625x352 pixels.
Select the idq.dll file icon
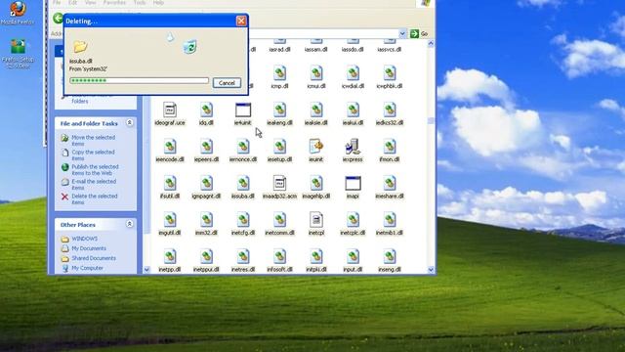(x=206, y=110)
